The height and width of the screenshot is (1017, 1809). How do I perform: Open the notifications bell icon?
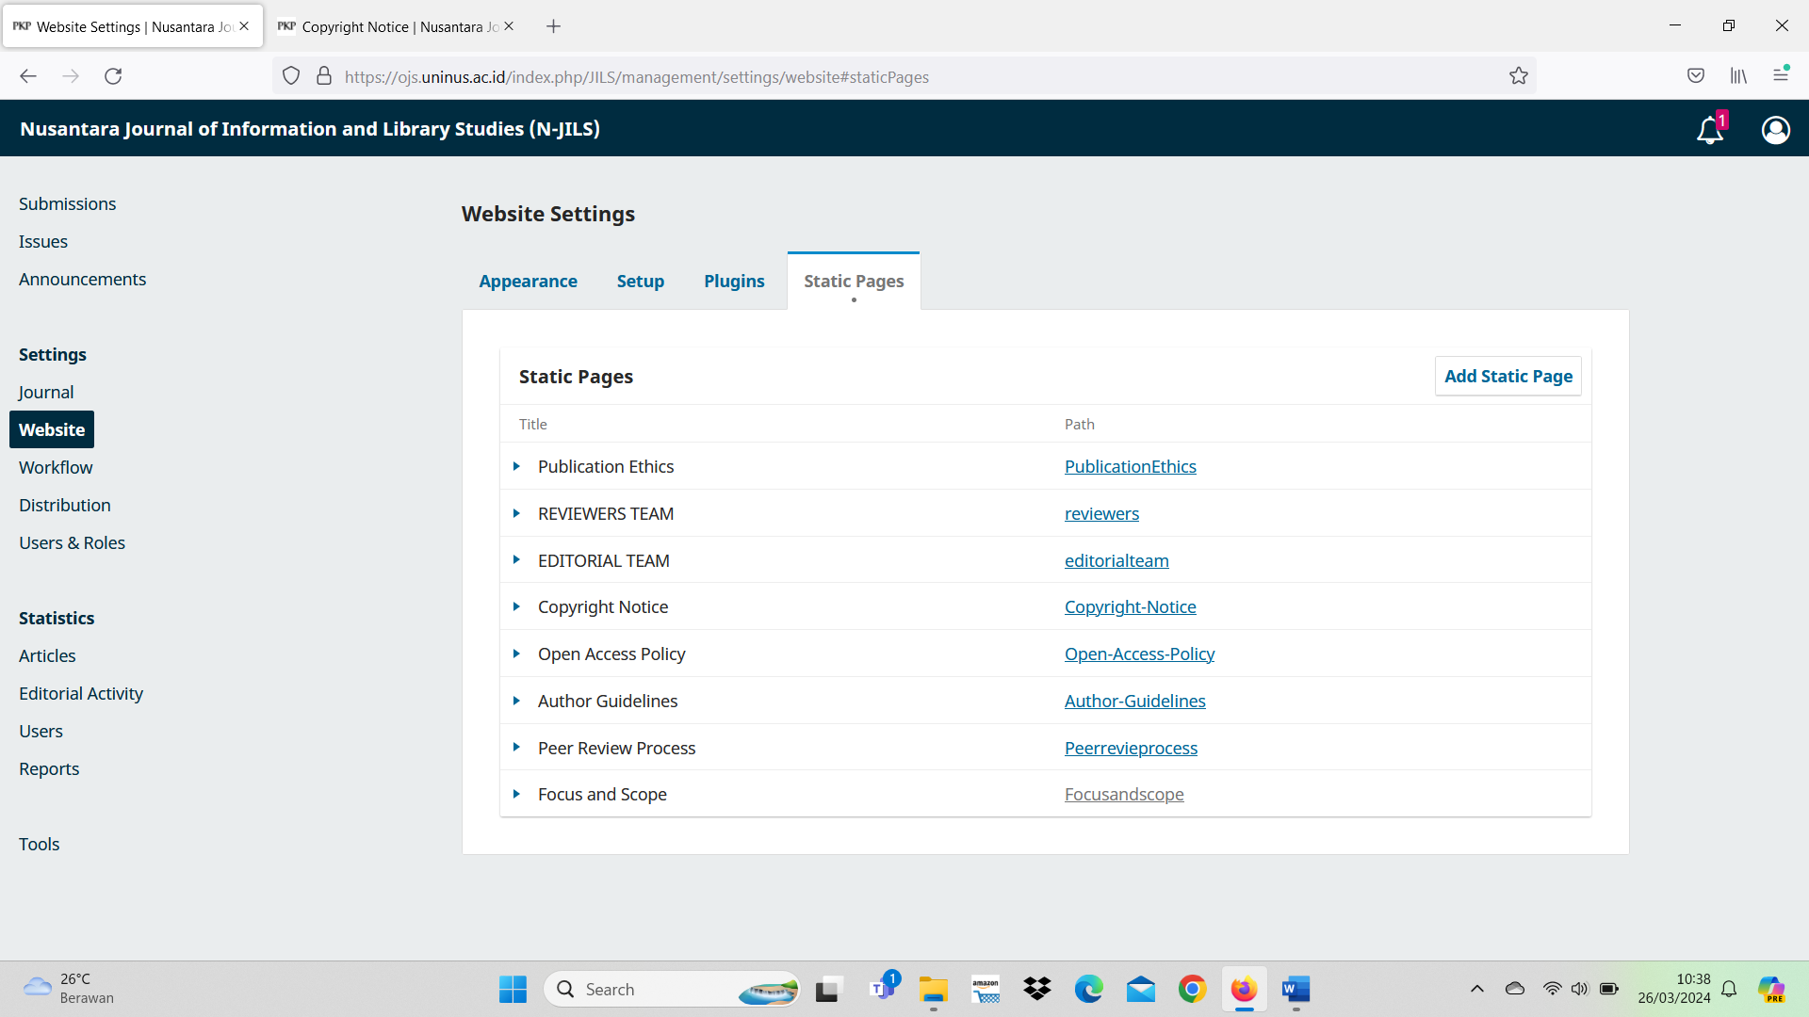tap(1709, 130)
